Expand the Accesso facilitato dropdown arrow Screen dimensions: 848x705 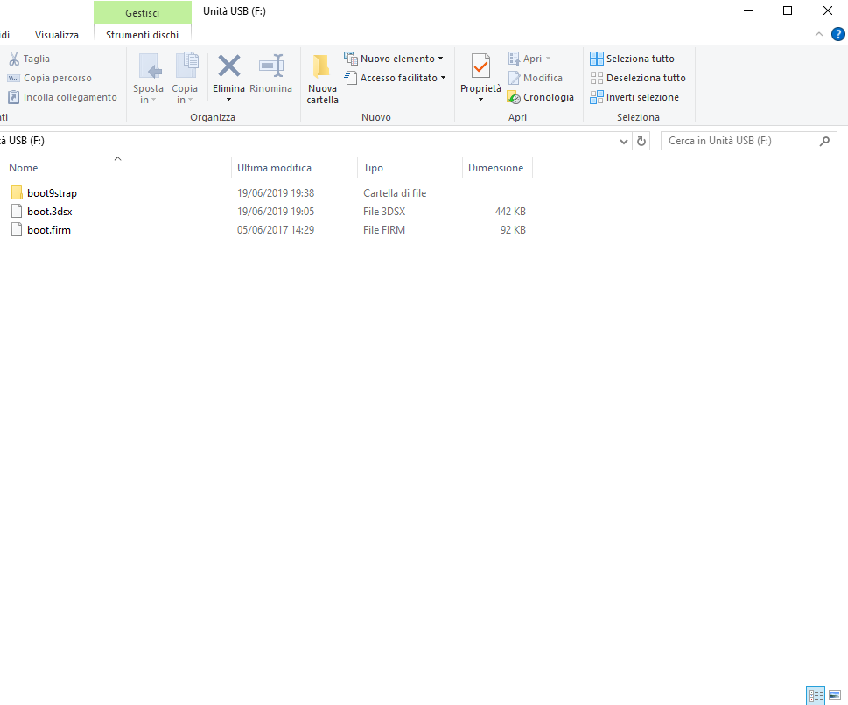(x=444, y=78)
